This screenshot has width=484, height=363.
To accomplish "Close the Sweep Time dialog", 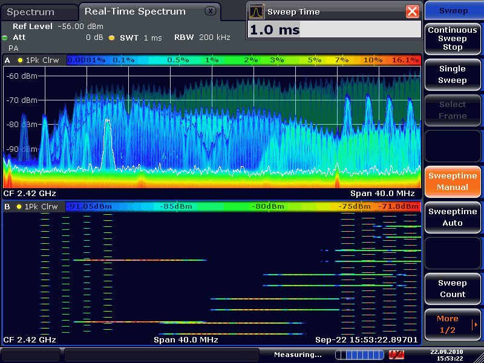I will click(x=413, y=11).
